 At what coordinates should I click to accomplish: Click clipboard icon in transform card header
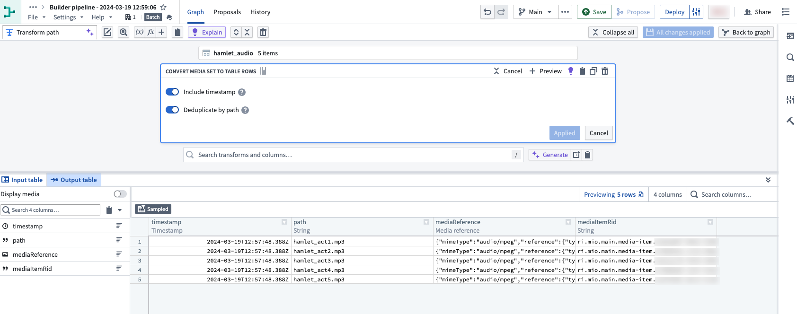tap(582, 71)
